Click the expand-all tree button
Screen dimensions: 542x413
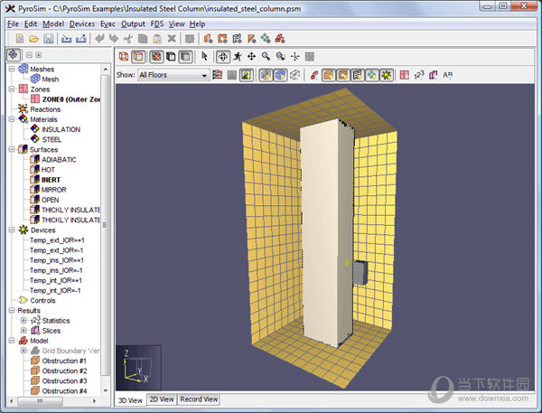(38, 55)
